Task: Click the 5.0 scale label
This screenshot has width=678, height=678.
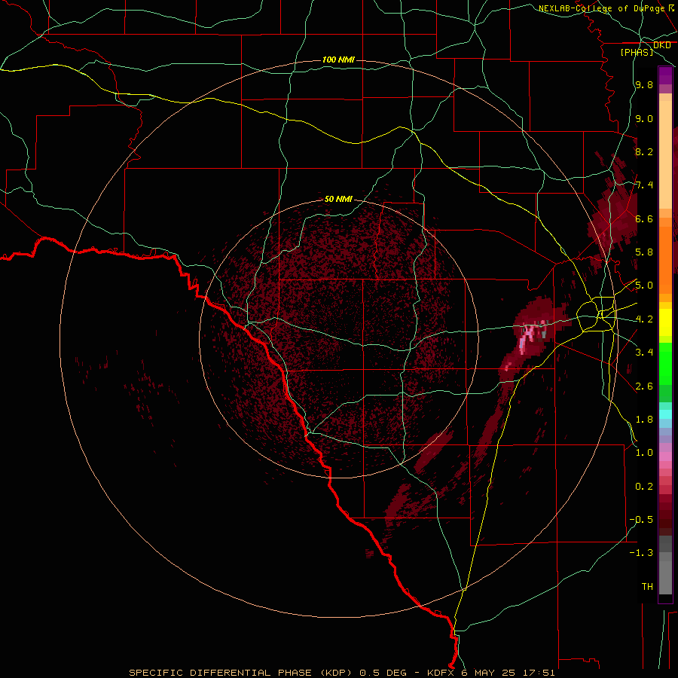Action: pyautogui.click(x=644, y=286)
